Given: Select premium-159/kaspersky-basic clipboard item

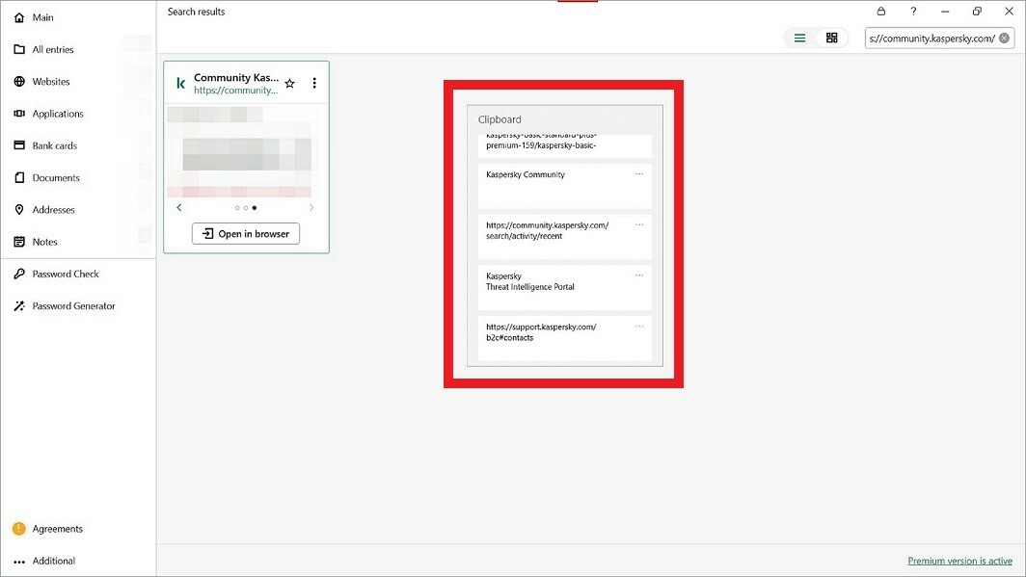Looking at the screenshot, I should click(x=565, y=145).
